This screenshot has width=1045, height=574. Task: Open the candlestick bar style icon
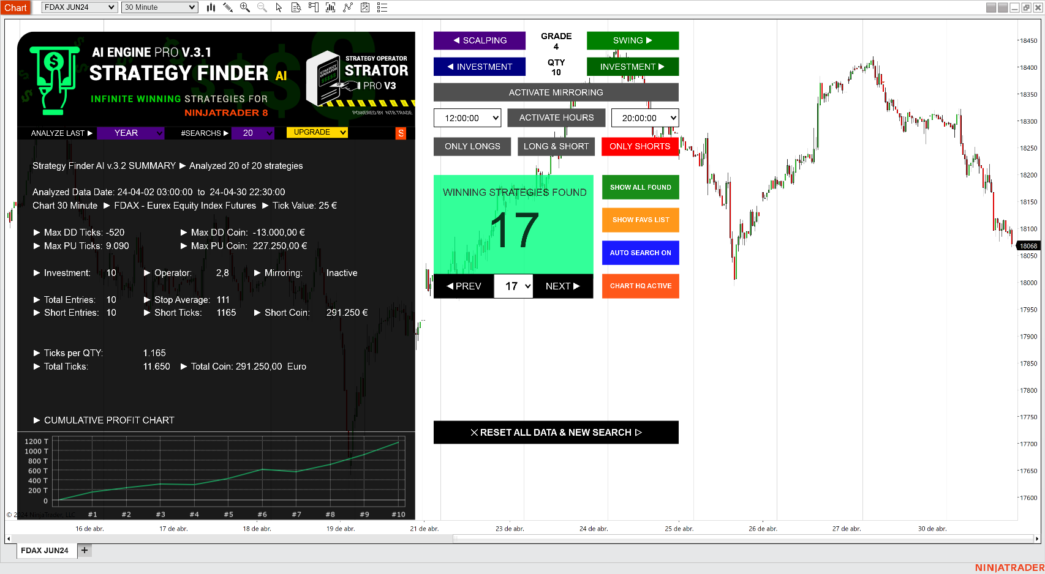click(211, 7)
